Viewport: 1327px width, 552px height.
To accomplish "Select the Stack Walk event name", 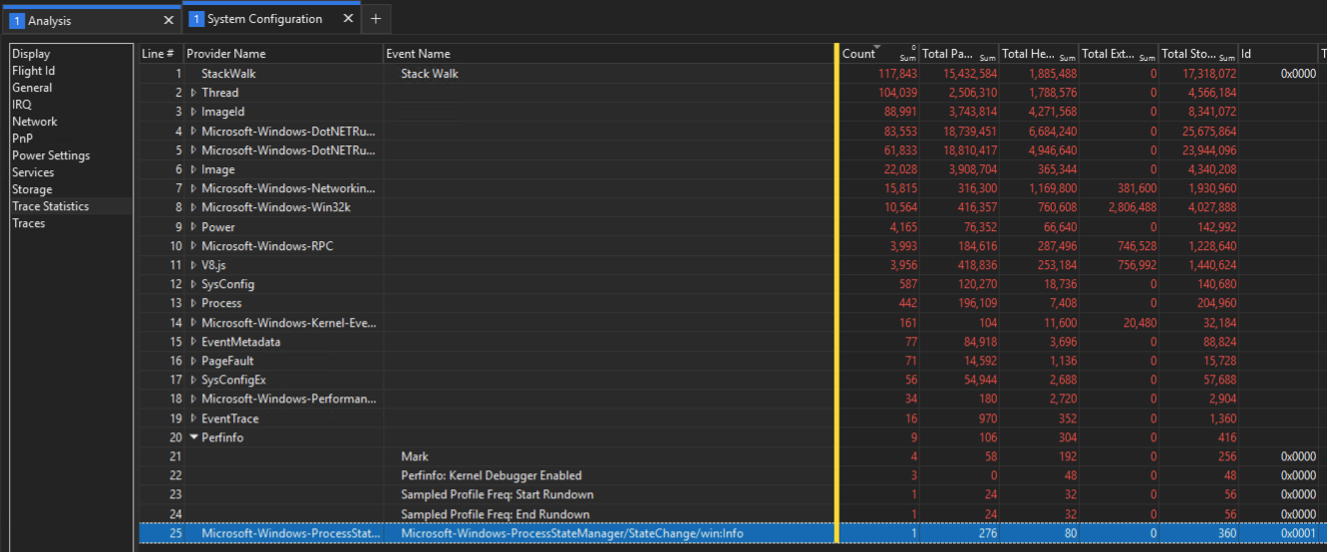I will click(x=430, y=74).
